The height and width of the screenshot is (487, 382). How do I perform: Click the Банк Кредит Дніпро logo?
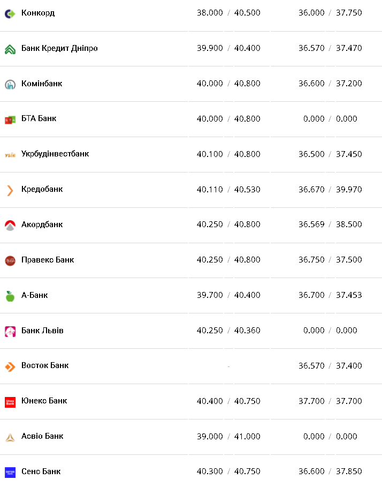point(10,49)
